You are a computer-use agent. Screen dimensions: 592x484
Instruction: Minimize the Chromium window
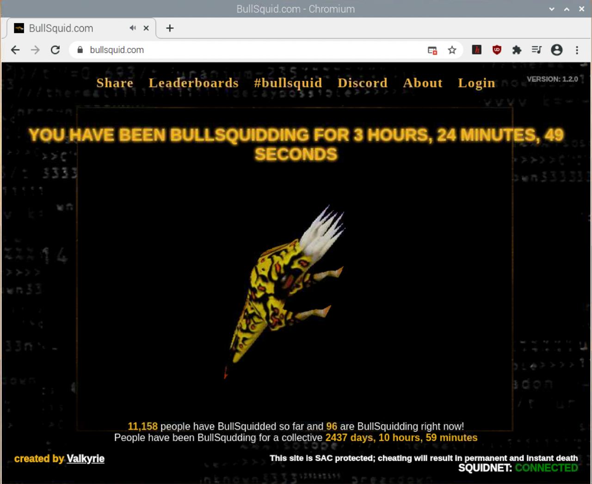pyautogui.click(x=552, y=9)
